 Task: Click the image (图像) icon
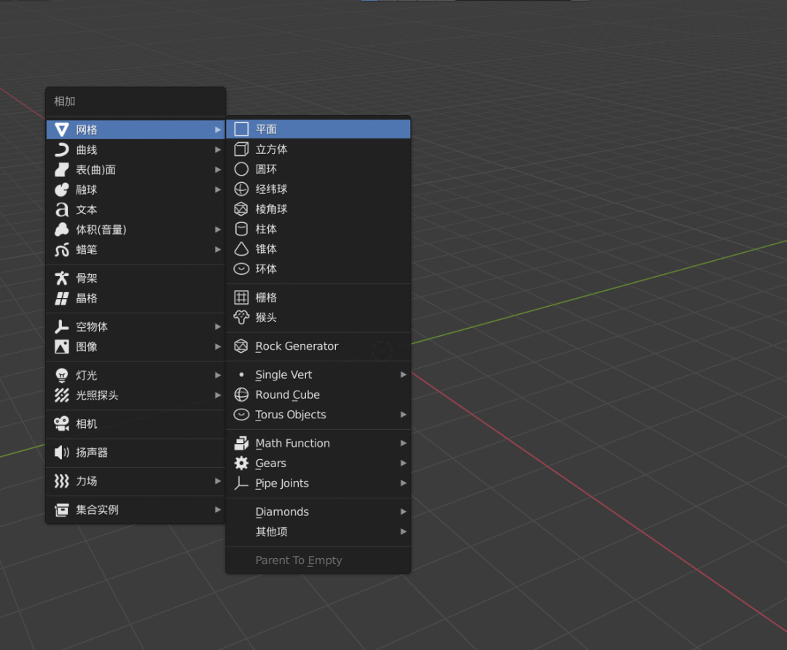pos(62,347)
